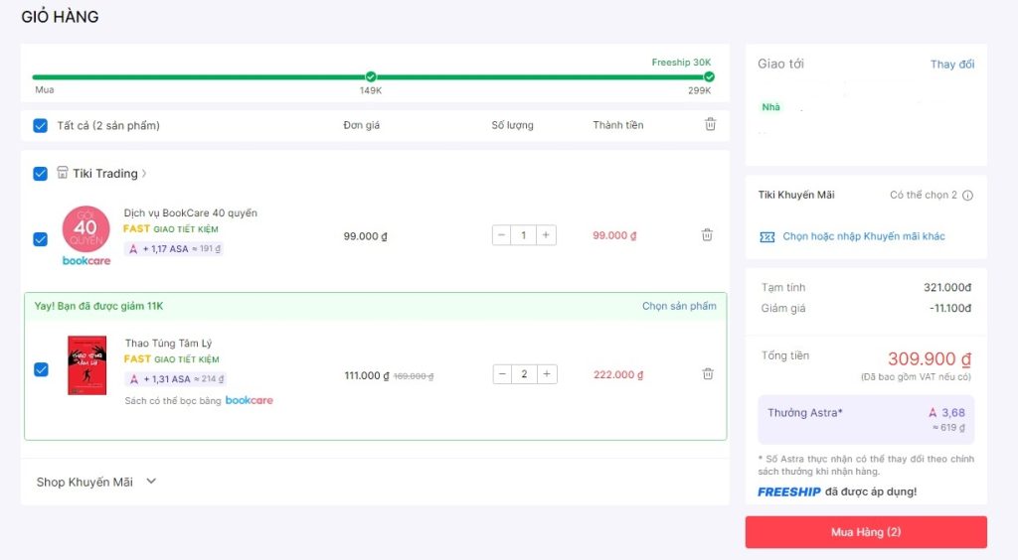Increase BookCare quantity with plus button
This screenshot has height=560, width=1018.
[x=546, y=235]
